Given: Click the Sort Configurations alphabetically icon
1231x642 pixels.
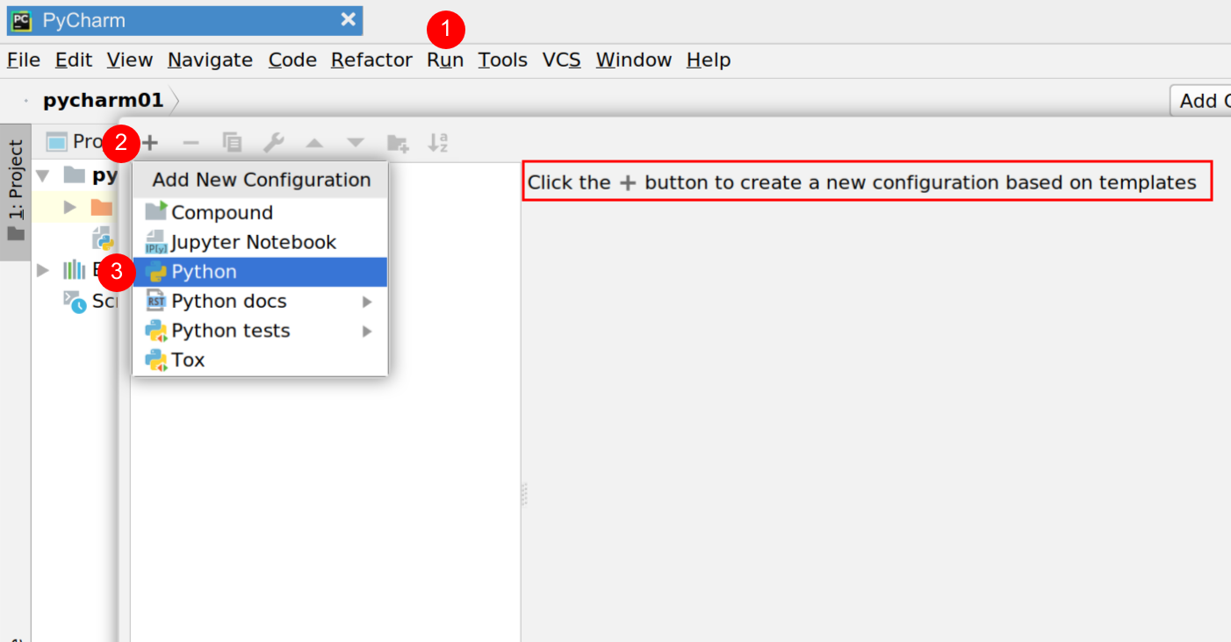Looking at the screenshot, I should click(x=438, y=142).
